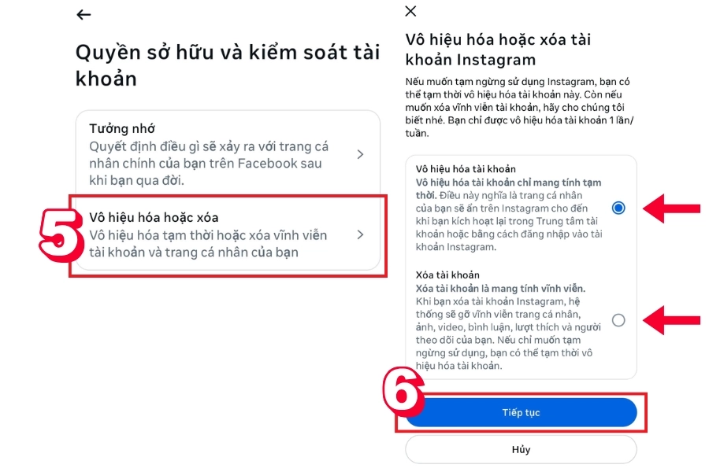Click heading Quyền sở hữu và kiểm soát tài khoản
709x472 pixels.
[228, 65]
